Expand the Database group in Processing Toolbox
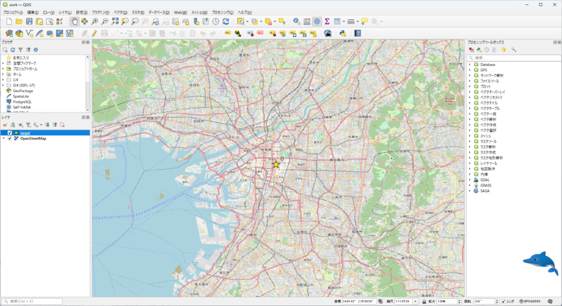The image size is (562, 306). 470,65
